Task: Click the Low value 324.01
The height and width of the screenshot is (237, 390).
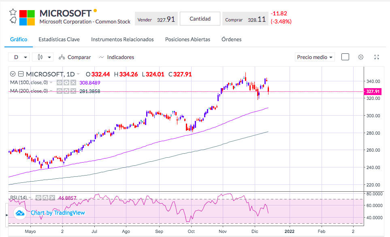Action: [155, 74]
